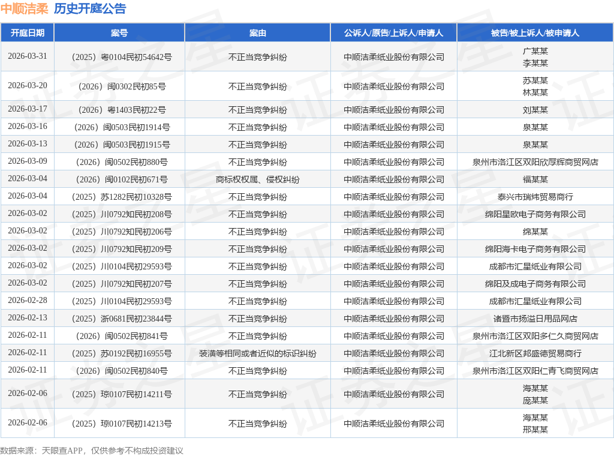The image size is (614, 456).
Task: Click defendant 广某某
Action: pyautogui.click(x=535, y=51)
